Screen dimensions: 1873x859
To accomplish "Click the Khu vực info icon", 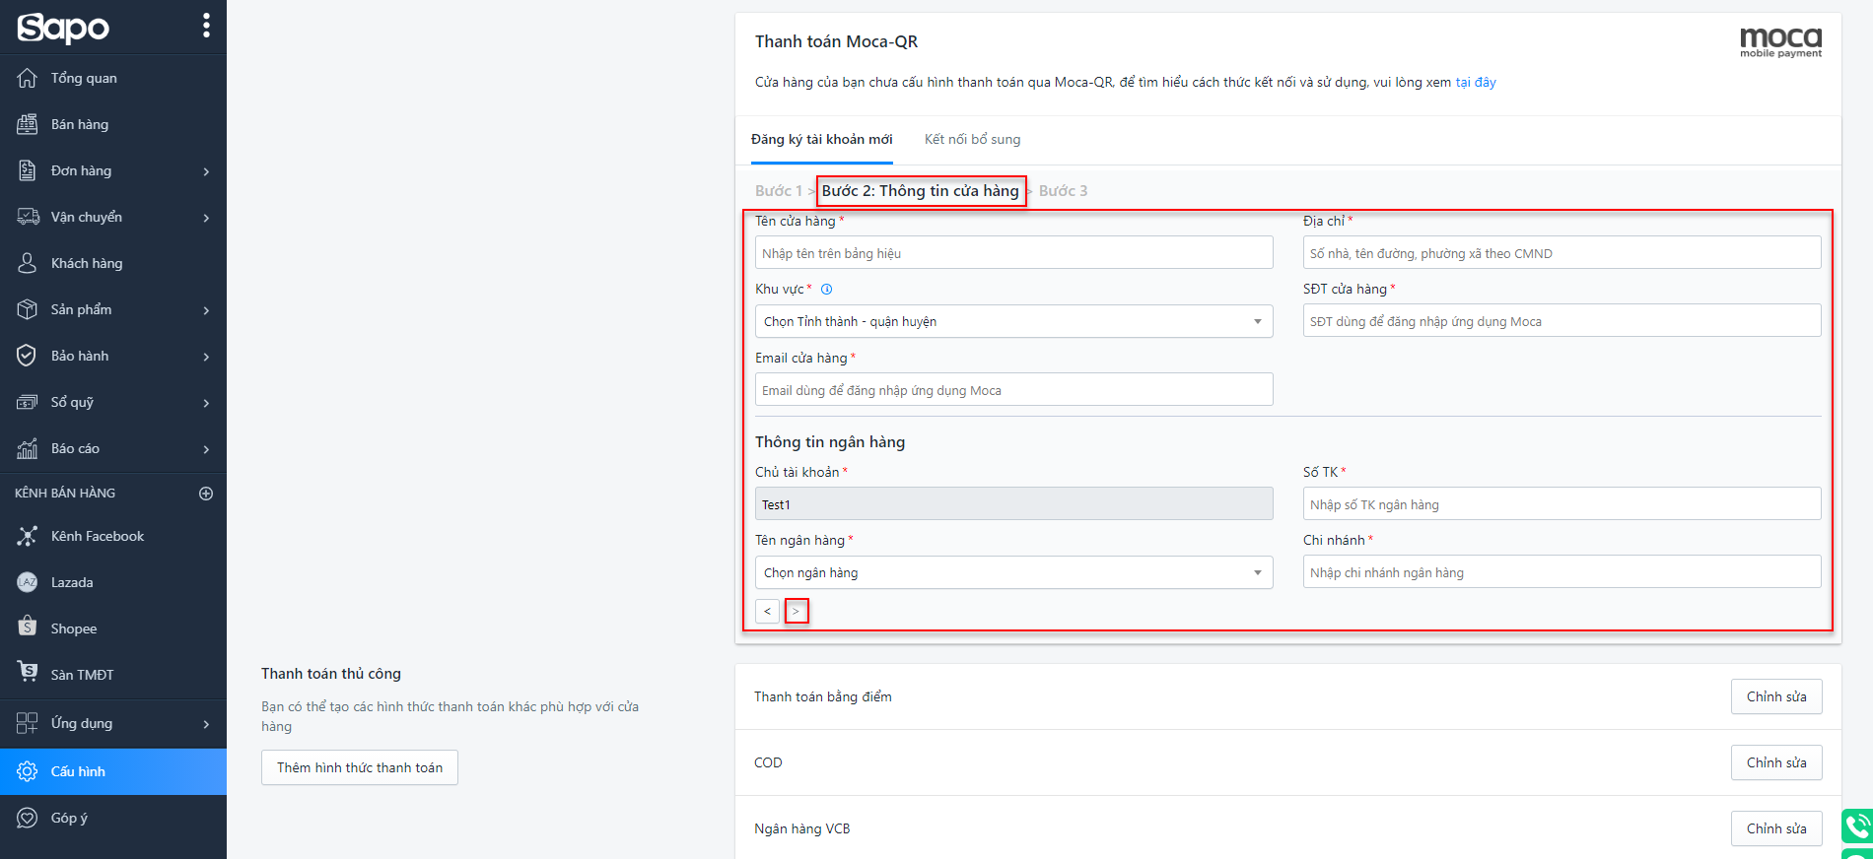I will pyautogui.click(x=827, y=290).
